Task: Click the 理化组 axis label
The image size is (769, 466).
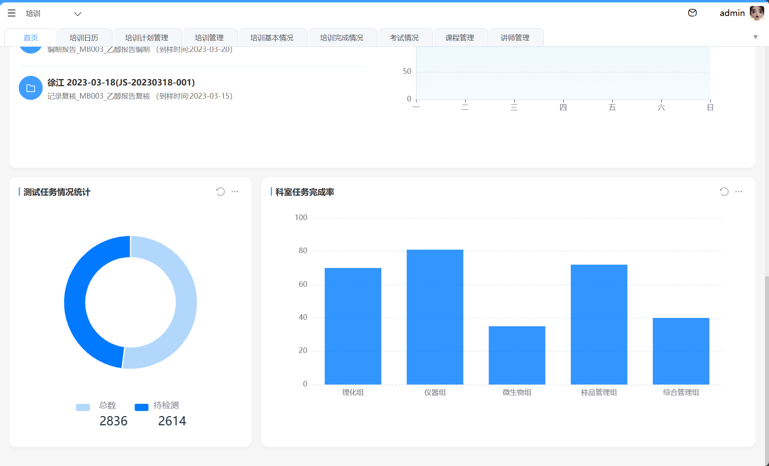Action: pos(353,393)
